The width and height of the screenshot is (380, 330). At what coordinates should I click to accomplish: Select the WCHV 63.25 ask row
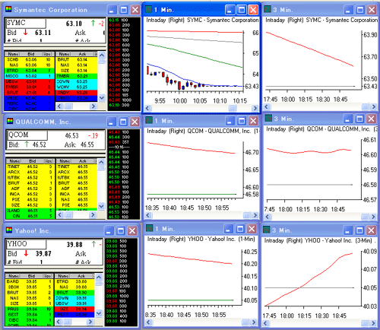pyautogui.click(x=76, y=87)
